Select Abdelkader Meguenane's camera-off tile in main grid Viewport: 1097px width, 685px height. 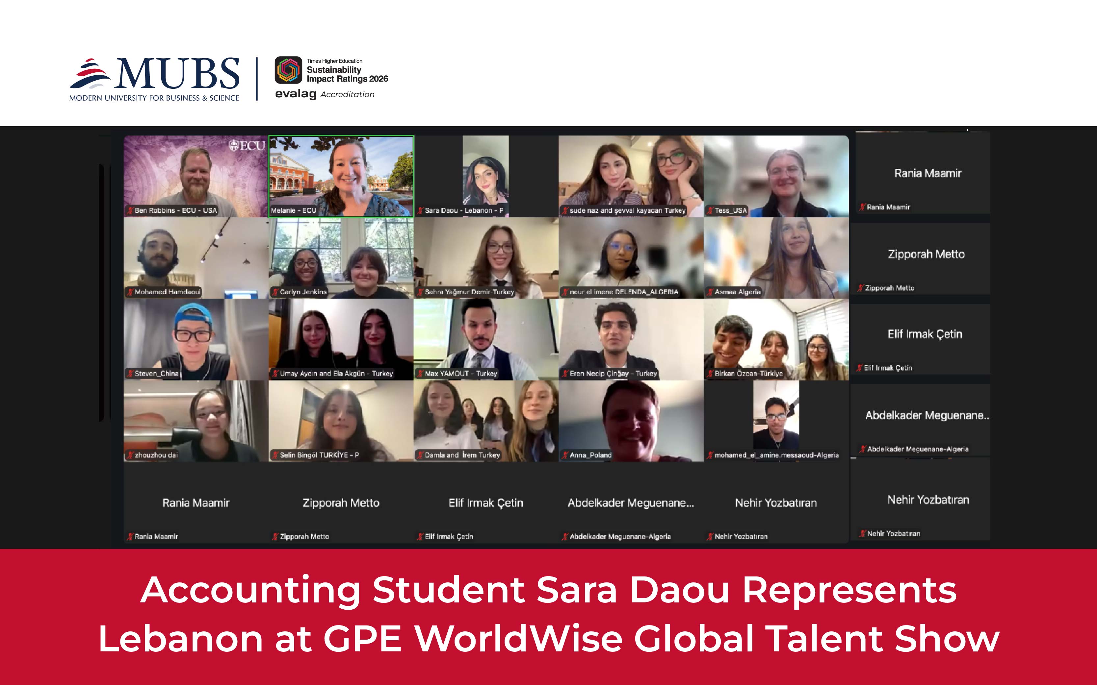pyautogui.click(x=631, y=502)
